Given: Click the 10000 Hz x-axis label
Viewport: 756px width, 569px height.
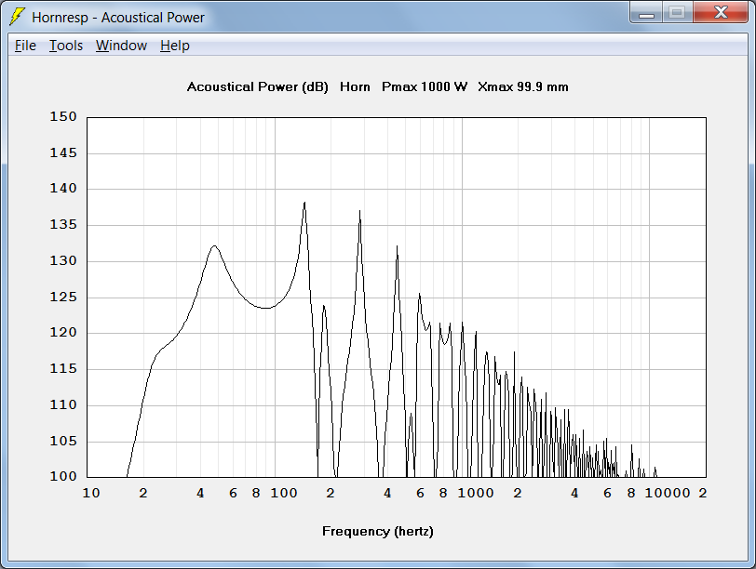Looking at the screenshot, I should (668, 494).
